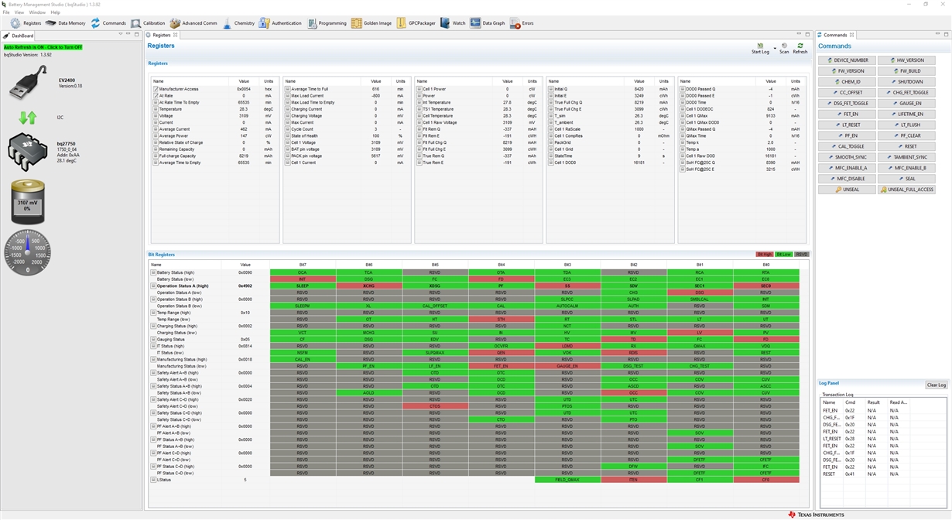Toggle the Initial Q register checkbox
Viewport: 952px width, 520px height.
point(551,89)
